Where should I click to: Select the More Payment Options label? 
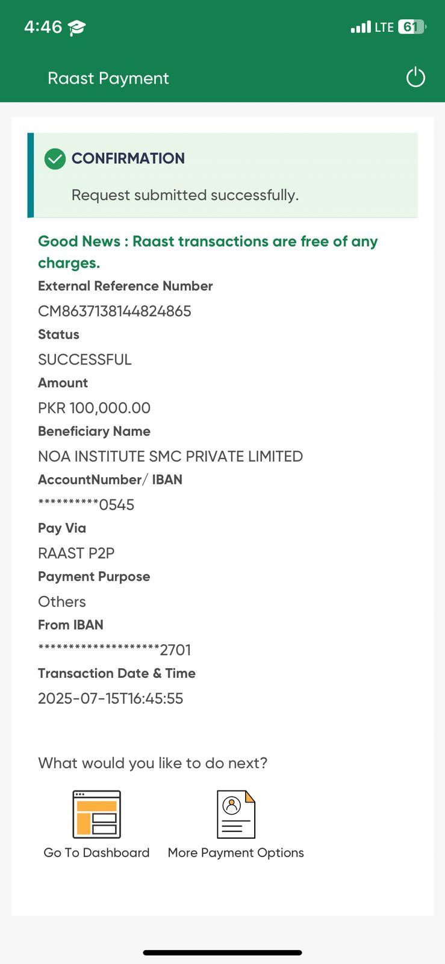tap(236, 853)
